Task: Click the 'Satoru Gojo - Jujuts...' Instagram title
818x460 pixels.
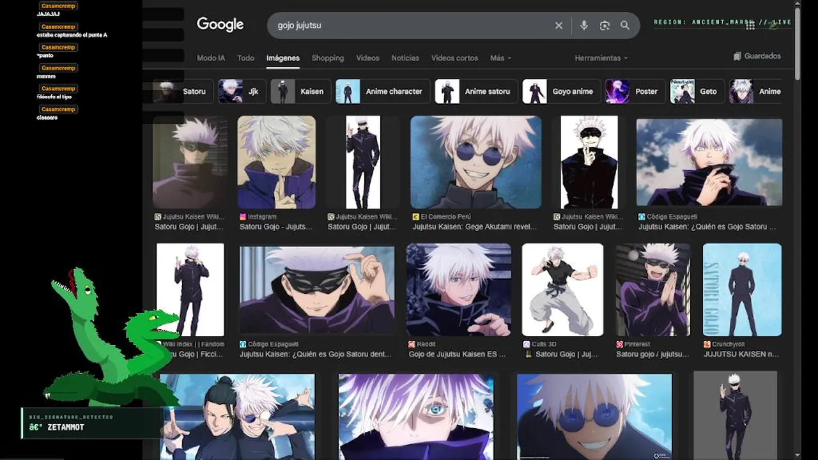Action: [x=276, y=227]
